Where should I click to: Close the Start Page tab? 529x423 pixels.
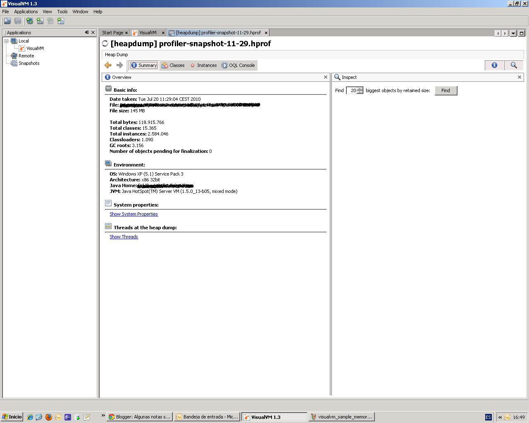[126, 33]
